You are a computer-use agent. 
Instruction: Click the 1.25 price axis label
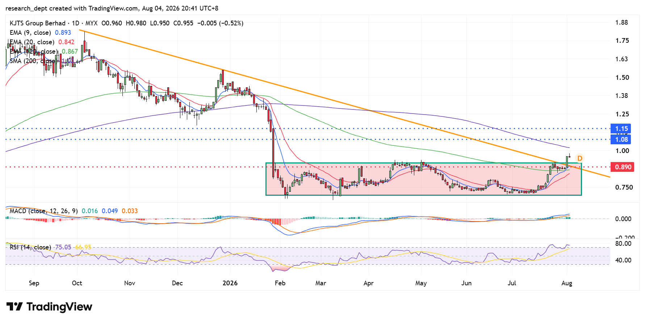622,114
